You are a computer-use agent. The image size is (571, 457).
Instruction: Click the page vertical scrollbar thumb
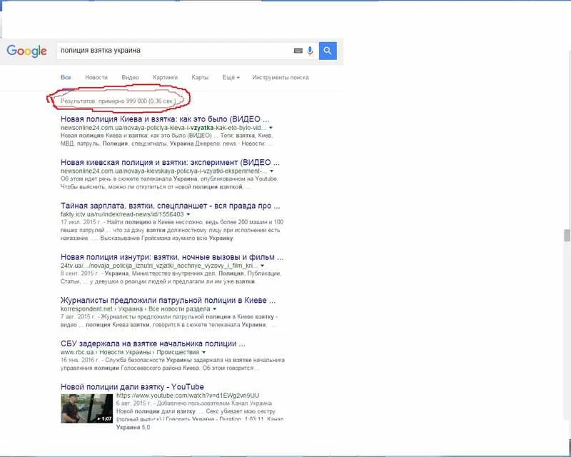tap(567, 236)
